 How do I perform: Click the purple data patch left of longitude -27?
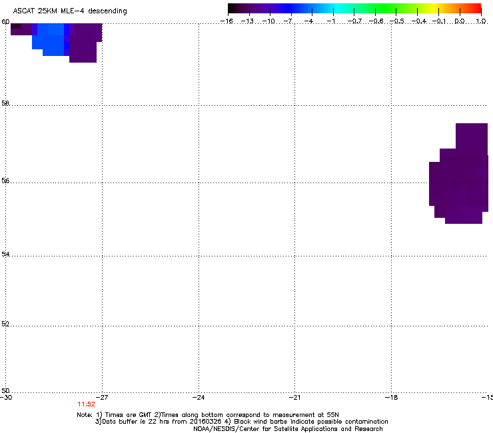click(84, 43)
